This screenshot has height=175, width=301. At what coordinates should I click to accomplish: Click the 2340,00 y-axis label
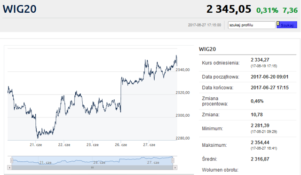point(182,70)
